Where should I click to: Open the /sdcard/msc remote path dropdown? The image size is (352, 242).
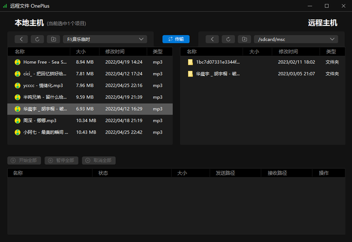click(332, 39)
